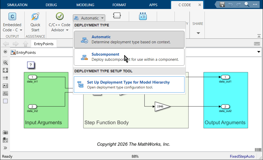Click the generate code icon in toolbar
Image resolution: width=263 pixels, height=160 pixels.
click(x=143, y=16)
